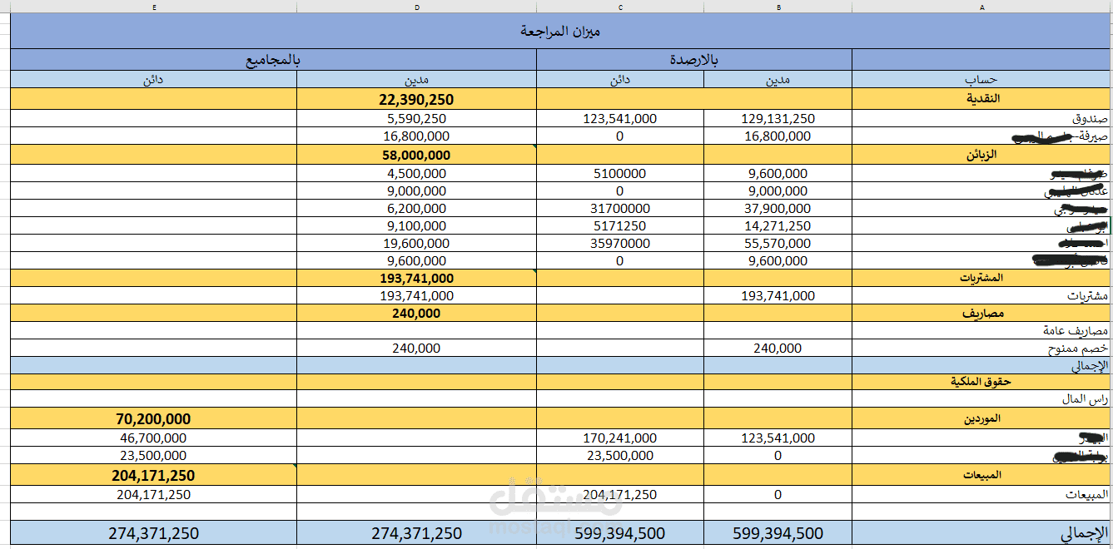Click the المشتريات category cell
Screen dimensions: 1113x549
point(982,278)
